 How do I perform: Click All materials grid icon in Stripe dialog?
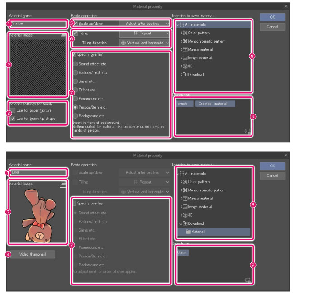[x=182, y=24]
